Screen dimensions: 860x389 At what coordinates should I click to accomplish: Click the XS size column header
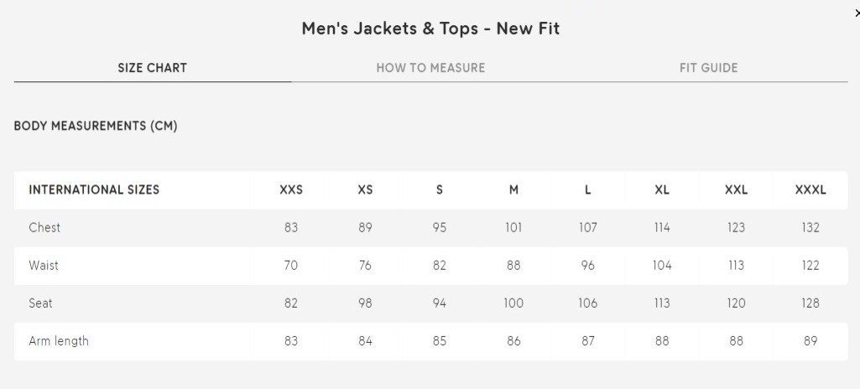[x=365, y=190]
